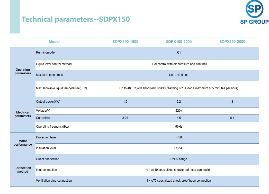The width and height of the screenshot is (269, 194).
Task: Click the SP GROUP logo
Action: (254, 12)
